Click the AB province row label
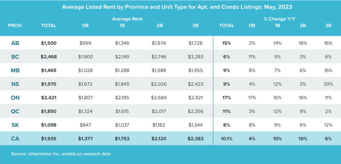Viewport: 341px width, 164px height. click(15, 43)
